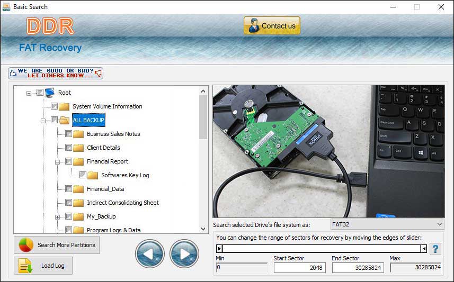Minimize the Basic Search window
The width and height of the screenshot is (454, 282).
tap(393, 7)
